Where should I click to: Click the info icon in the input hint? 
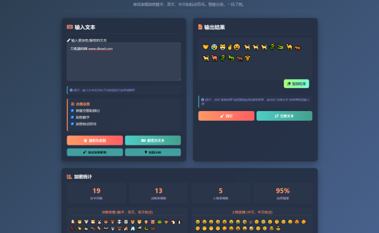71,90
